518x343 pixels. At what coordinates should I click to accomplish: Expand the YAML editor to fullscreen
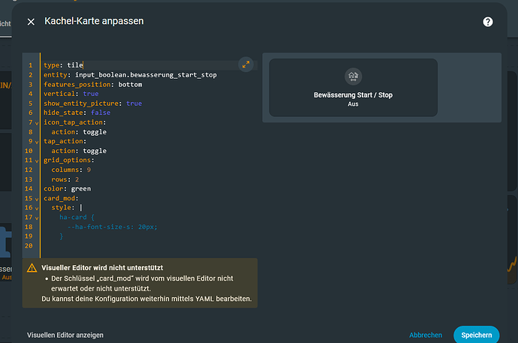tap(245, 65)
